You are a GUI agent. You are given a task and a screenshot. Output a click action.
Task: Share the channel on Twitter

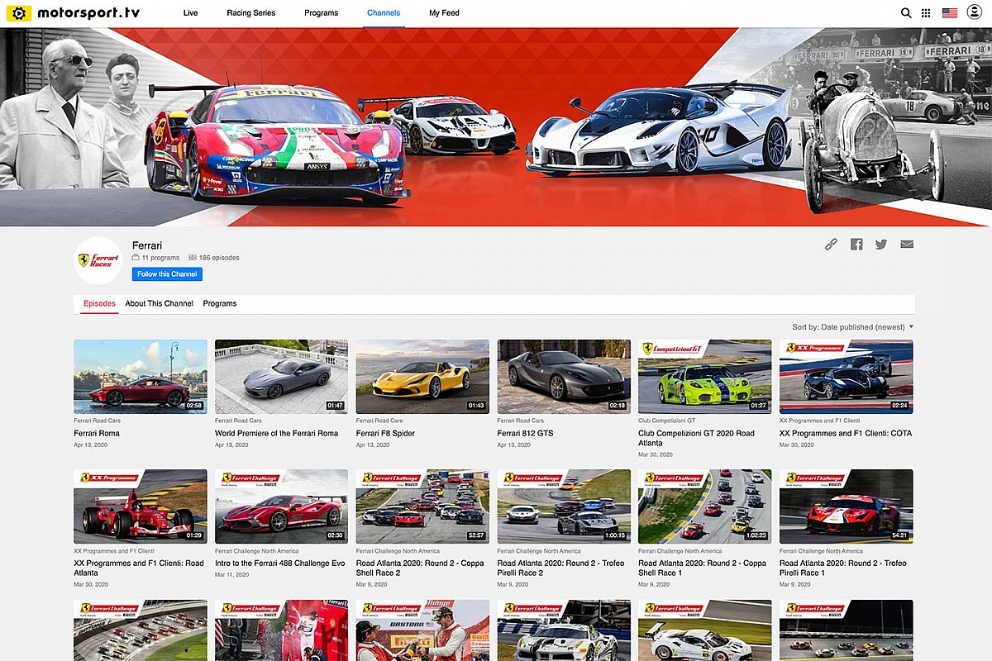881,244
